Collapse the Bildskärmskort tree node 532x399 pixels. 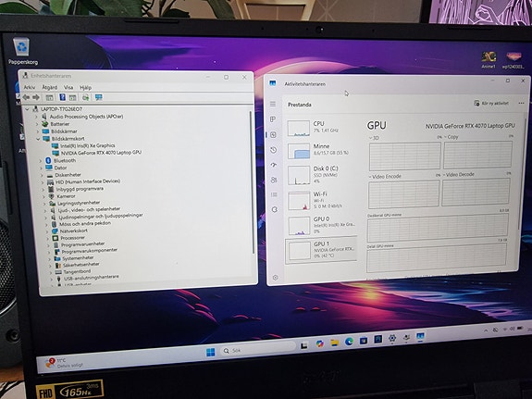pos(38,139)
